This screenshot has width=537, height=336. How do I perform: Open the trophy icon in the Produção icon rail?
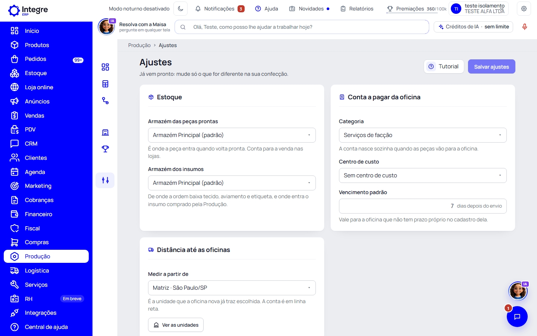(105, 149)
